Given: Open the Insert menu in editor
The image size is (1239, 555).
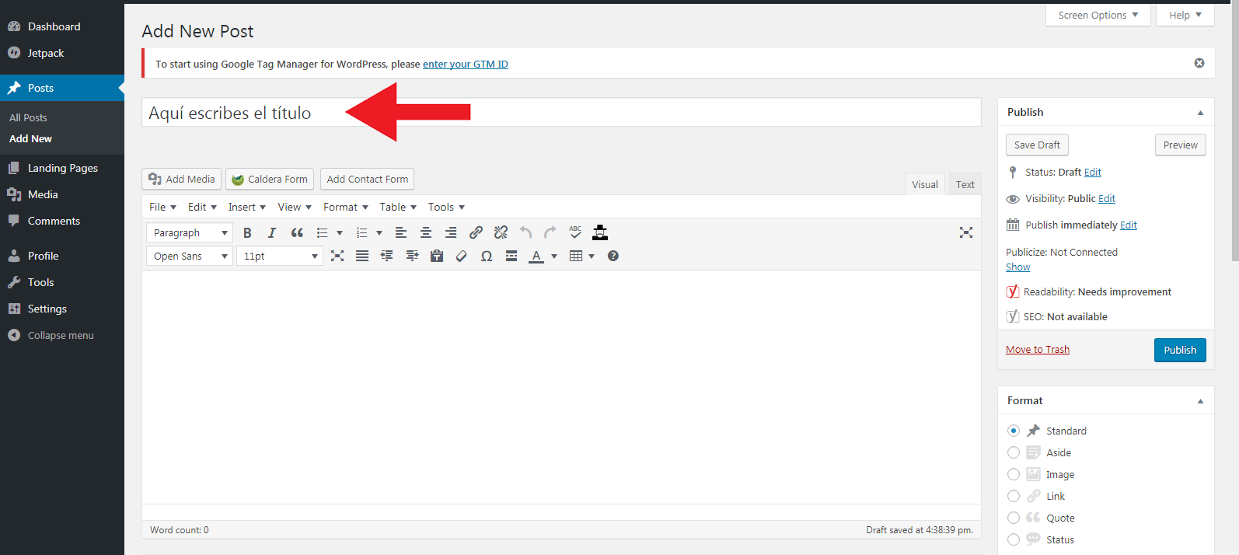Looking at the screenshot, I should (x=246, y=207).
